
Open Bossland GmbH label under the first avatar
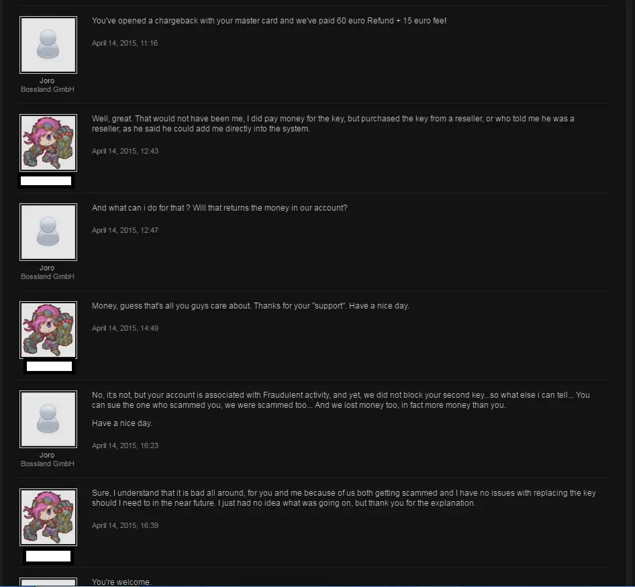coord(48,89)
